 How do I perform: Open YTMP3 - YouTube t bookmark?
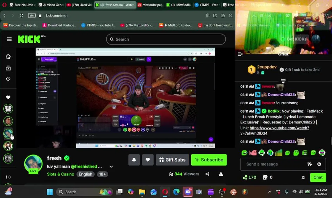(x=98, y=25)
